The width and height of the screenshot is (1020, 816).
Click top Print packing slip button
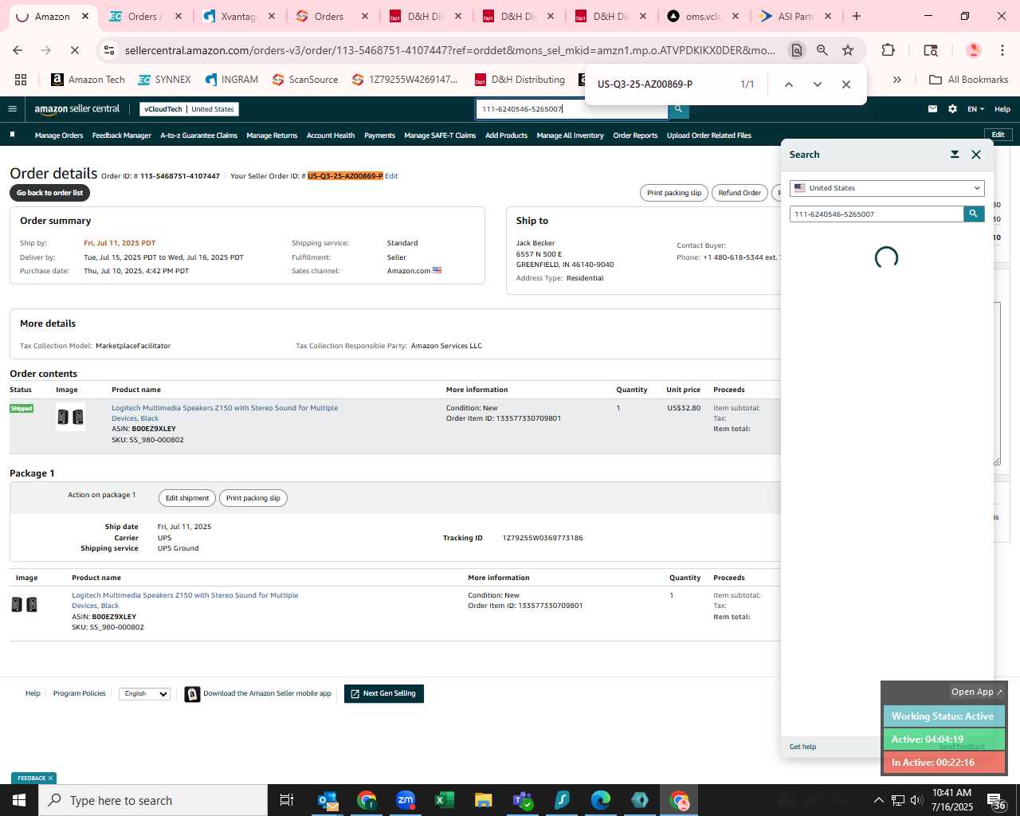674,193
